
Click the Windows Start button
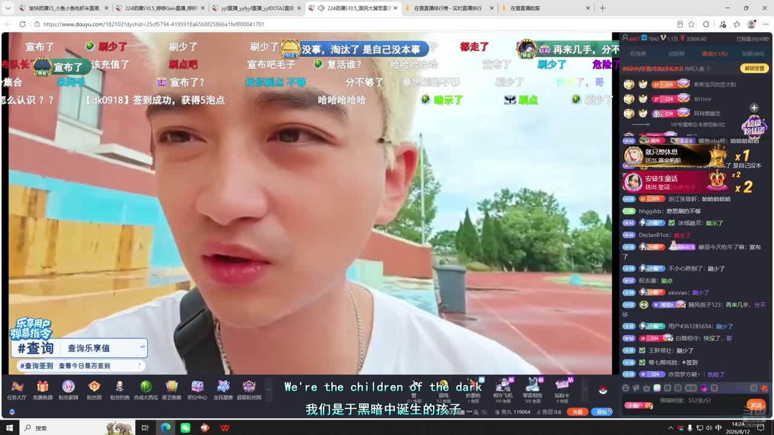10,428
